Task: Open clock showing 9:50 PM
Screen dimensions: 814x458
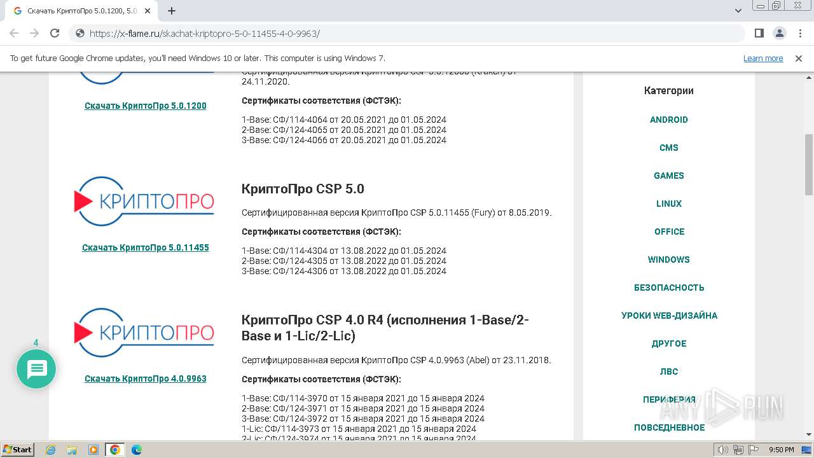Action: tap(782, 450)
